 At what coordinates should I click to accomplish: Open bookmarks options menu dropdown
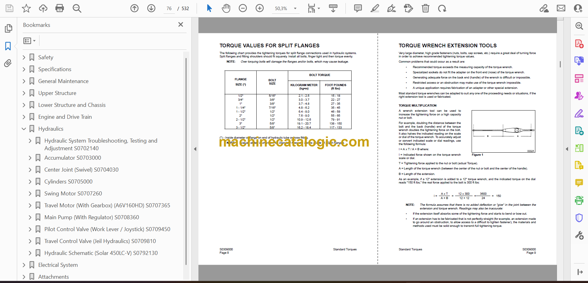pos(29,41)
